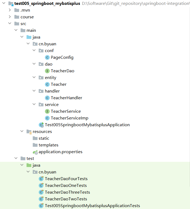Click the TeacherServiceImp class icon
The image size is (190, 209).
click(47, 118)
